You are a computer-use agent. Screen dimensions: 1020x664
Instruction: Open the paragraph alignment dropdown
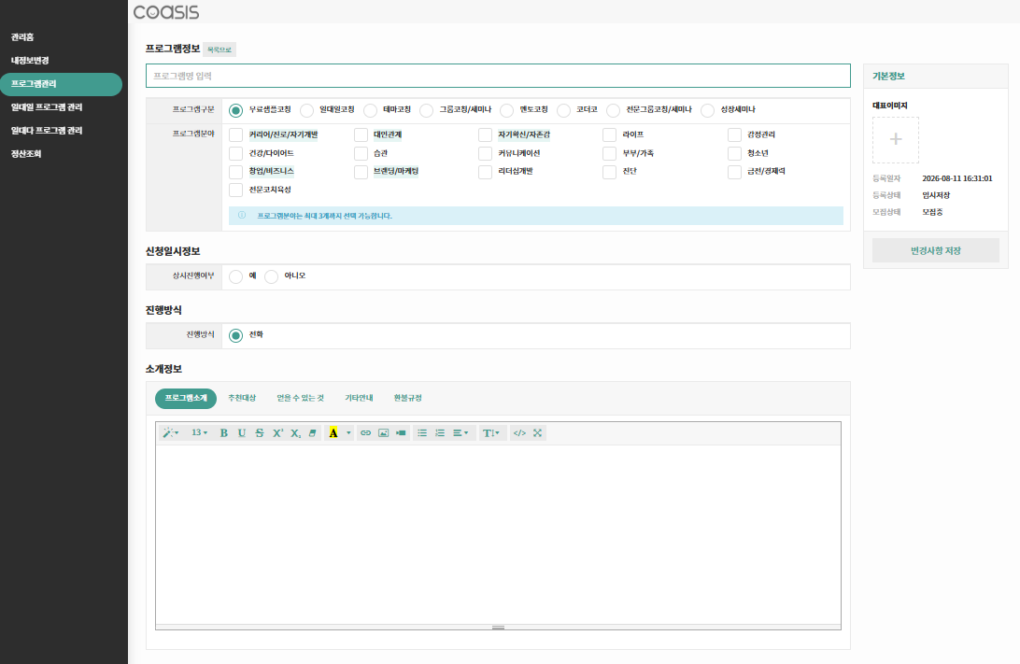coord(460,433)
